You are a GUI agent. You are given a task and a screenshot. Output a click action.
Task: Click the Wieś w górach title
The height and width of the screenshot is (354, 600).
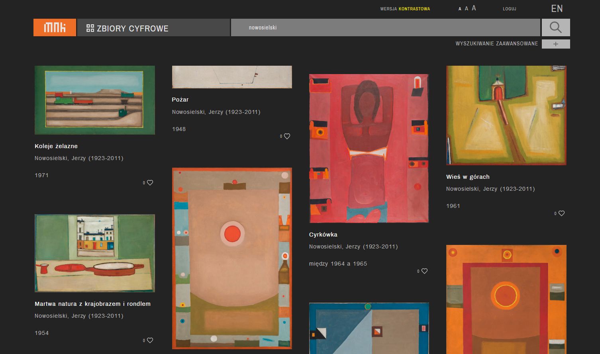click(468, 177)
